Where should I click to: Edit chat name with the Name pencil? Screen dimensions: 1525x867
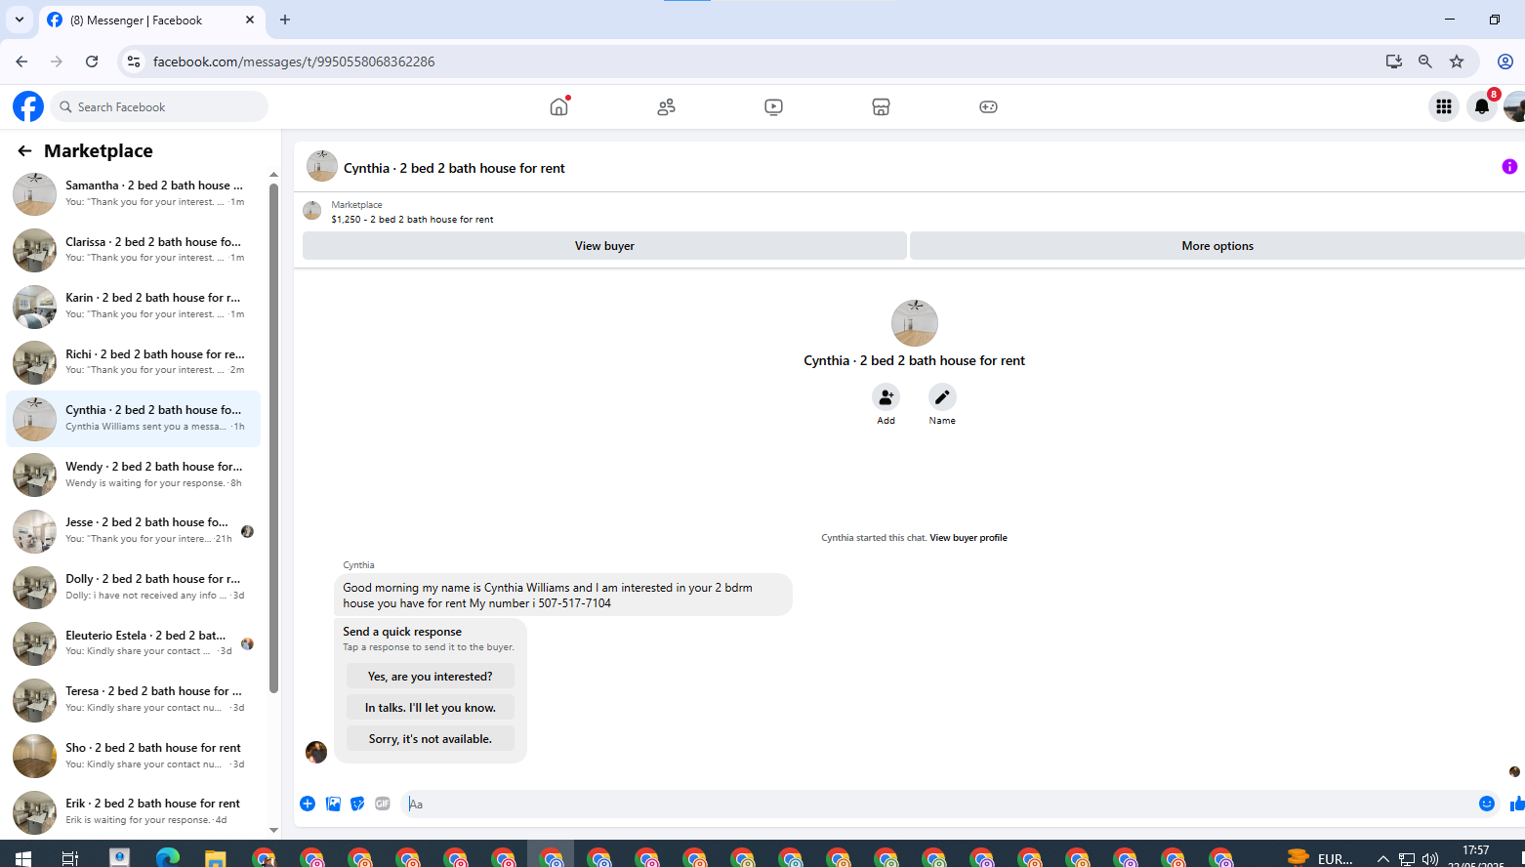point(942,396)
